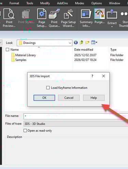This screenshot has height=169, width=128.
Task: Expand the Look in Drawings combo box
Action: coord(44,43)
